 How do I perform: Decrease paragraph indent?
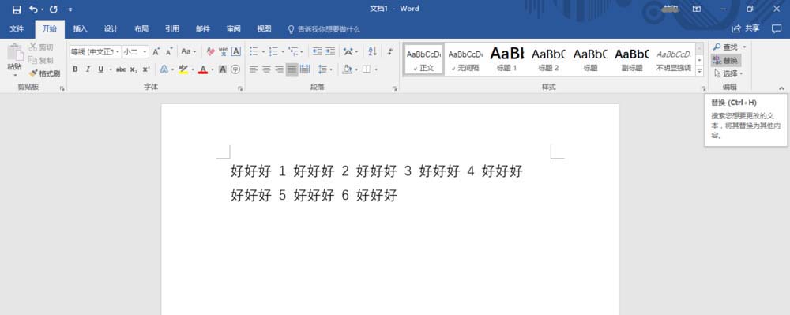pos(318,51)
